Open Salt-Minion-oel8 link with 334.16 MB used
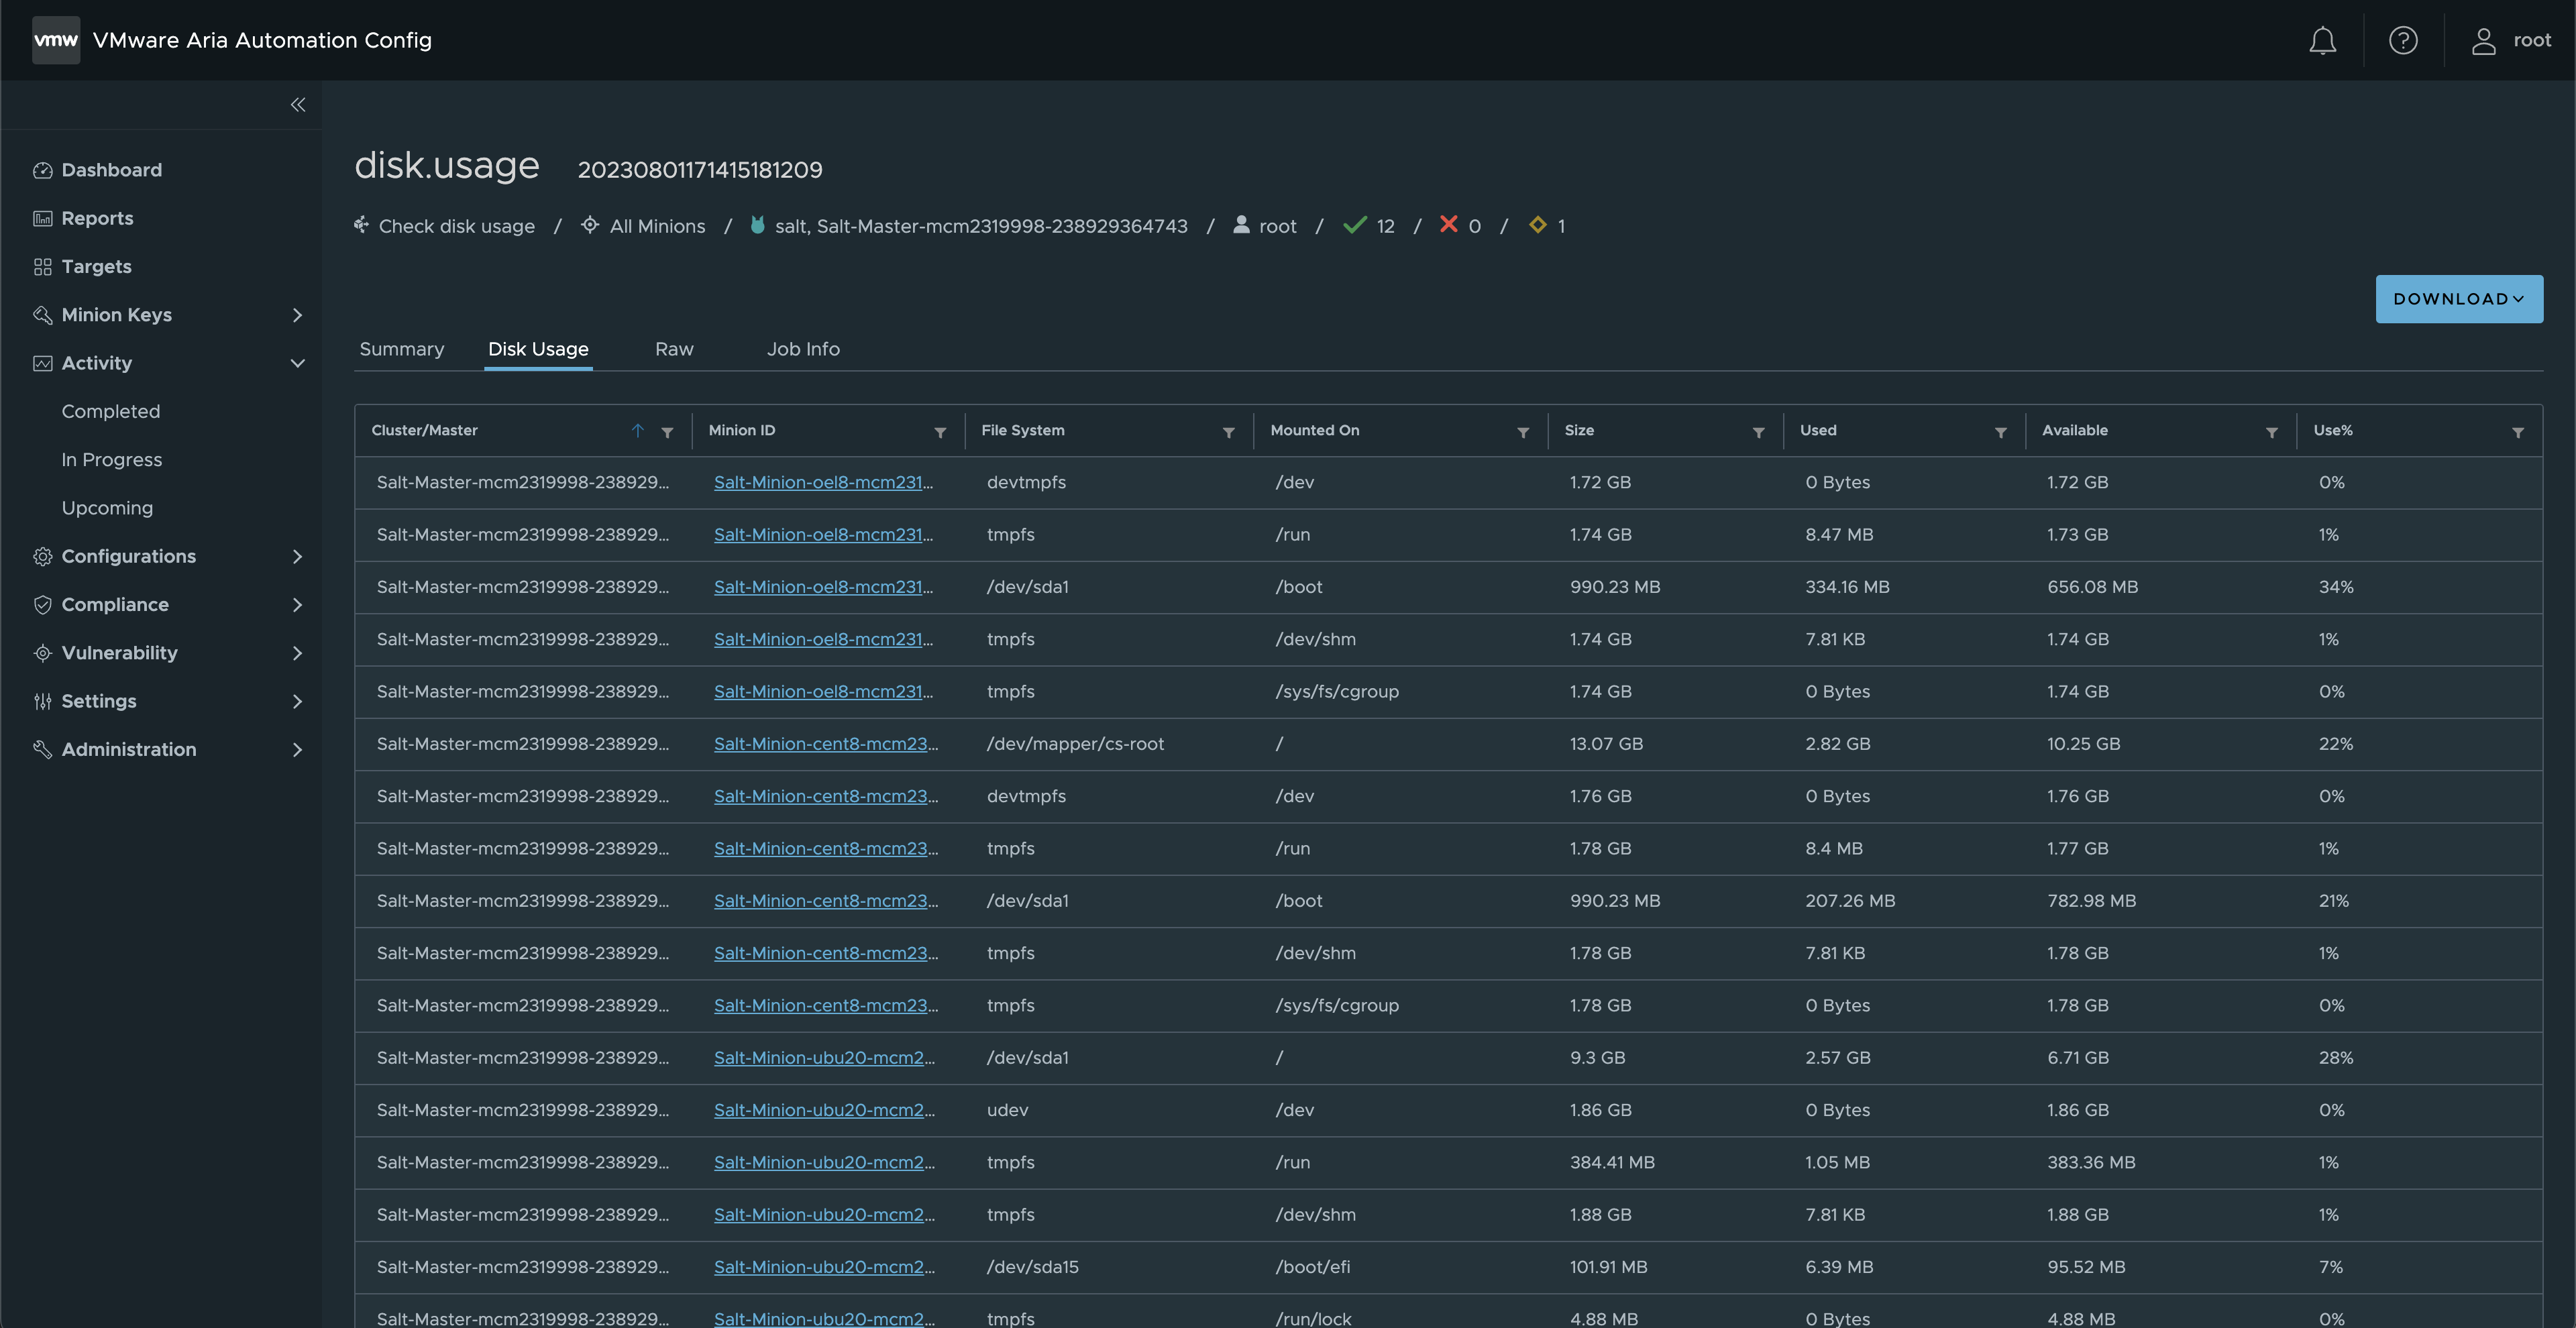This screenshot has width=2576, height=1328. 823,587
